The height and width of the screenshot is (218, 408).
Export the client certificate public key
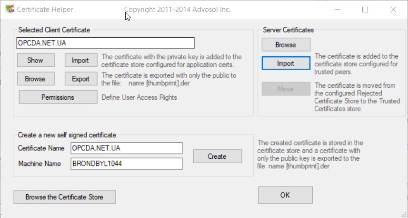pos(80,79)
